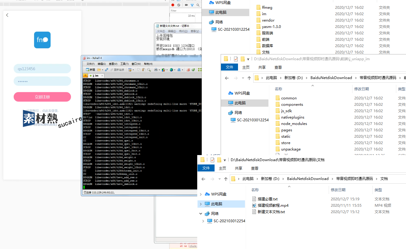Click the username field showing qs123456
The image size is (406, 249).
pos(42,69)
